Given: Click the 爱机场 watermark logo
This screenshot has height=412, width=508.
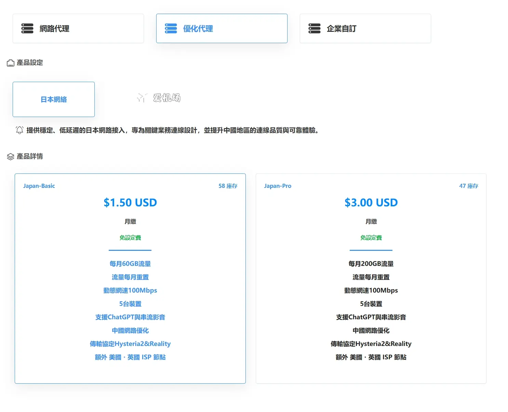Looking at the screenshot, I should click(159, 98).
